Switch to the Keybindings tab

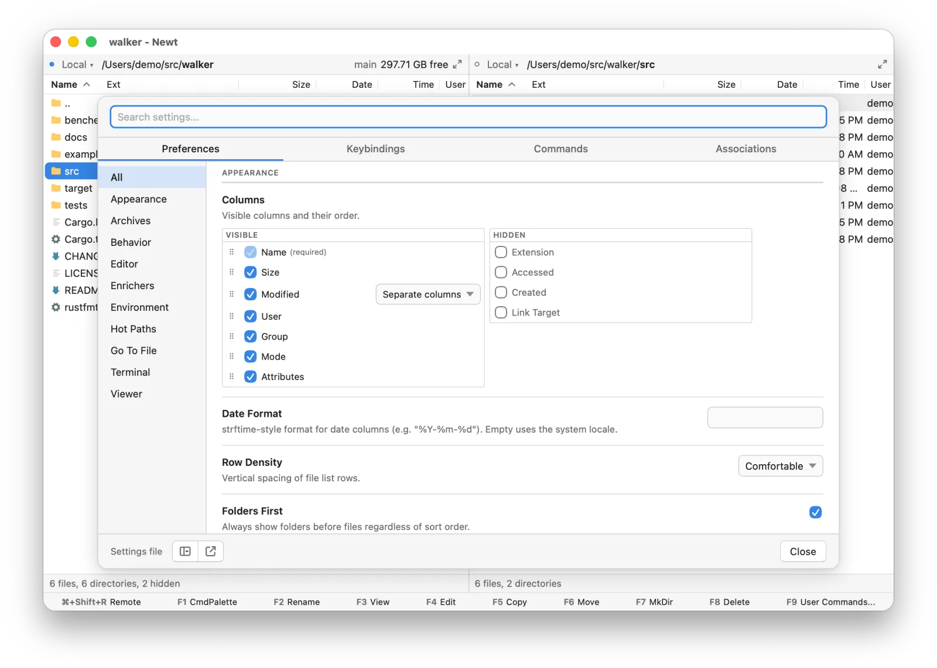[x=375, y=149]
